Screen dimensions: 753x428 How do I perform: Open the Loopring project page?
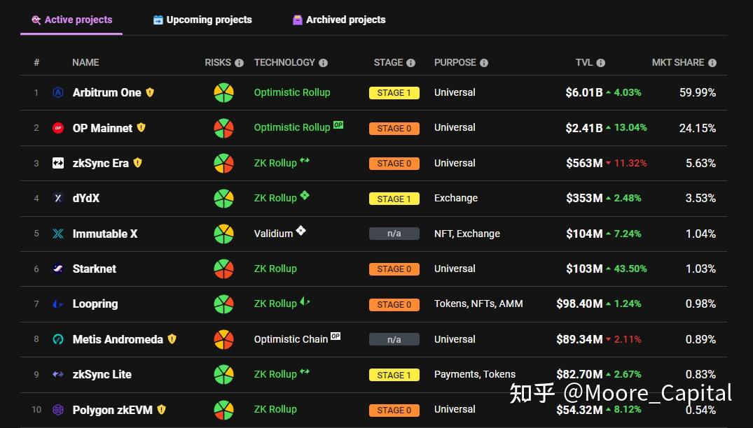click(95, 304)
